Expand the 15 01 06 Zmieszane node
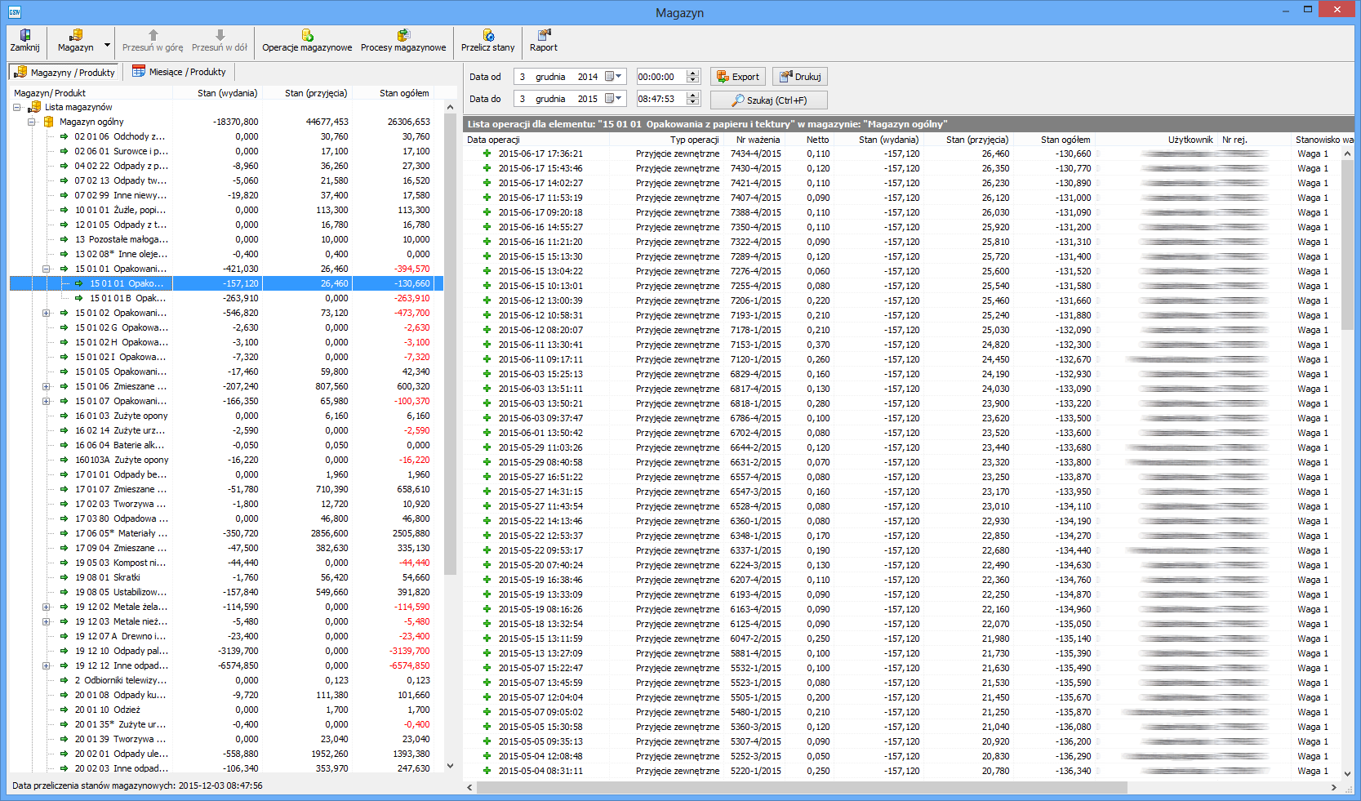1361x801 pixels. point(47,386)
